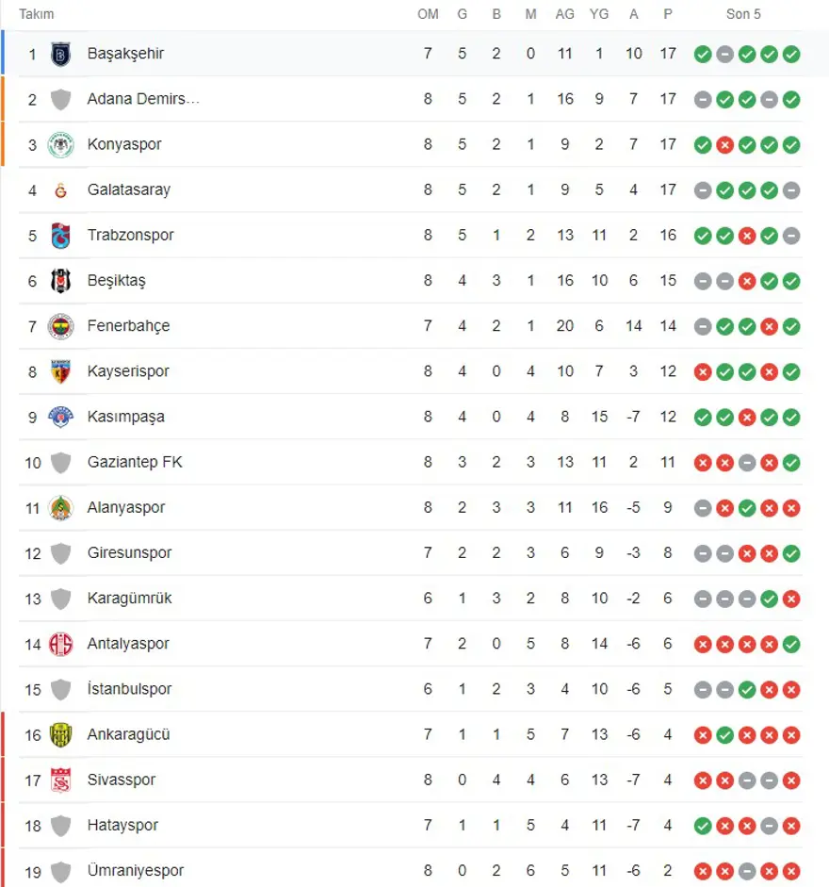The height and width of the screenshot is (887, 829).
Task: Click the Başakşehir club crest
Action: click(x=61, y=54)
